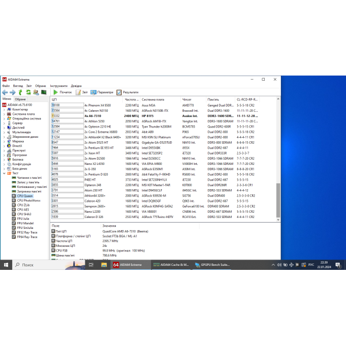
Task: Select the CPU Queen benchmark chip icon
Action: click(x=14, y=196)
